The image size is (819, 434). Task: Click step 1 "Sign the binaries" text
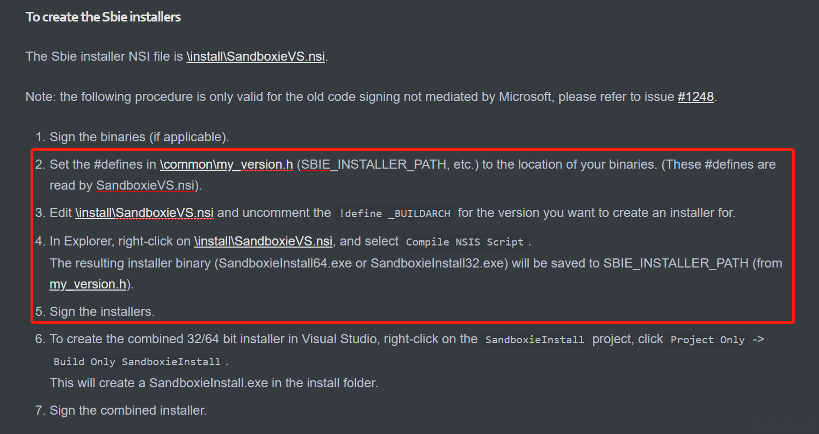139,137
